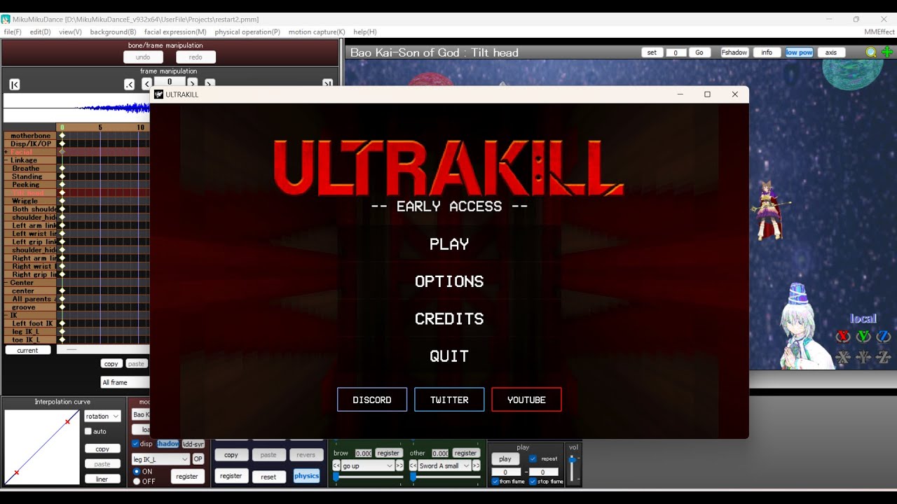Select the green move arrows icon in viewport
897x504 pixels.
(887, 52)
